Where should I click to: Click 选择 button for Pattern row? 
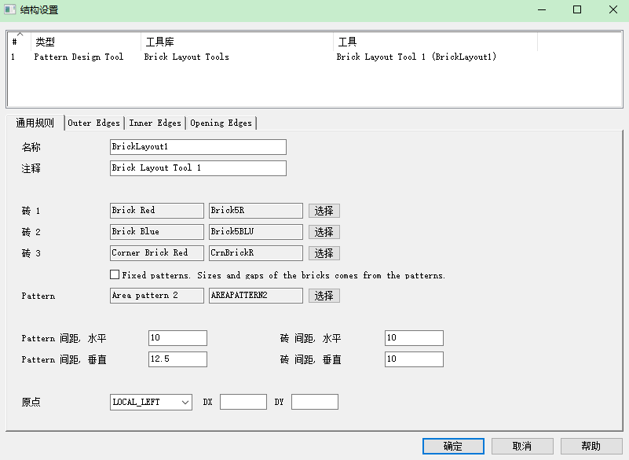(324, 296)
